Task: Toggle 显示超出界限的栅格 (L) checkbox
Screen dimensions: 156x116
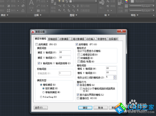Action: coord(78,95)
